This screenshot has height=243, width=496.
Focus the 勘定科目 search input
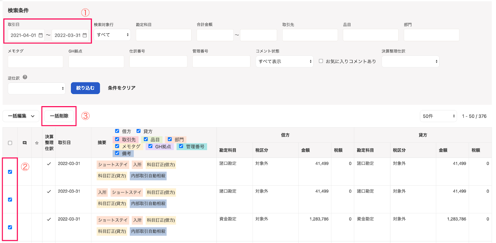point(164,35)
